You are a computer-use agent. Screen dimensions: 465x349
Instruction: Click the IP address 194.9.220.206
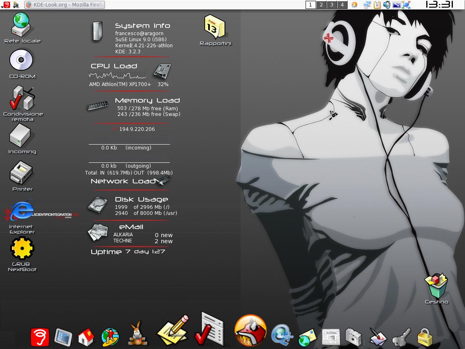[137, 129]
